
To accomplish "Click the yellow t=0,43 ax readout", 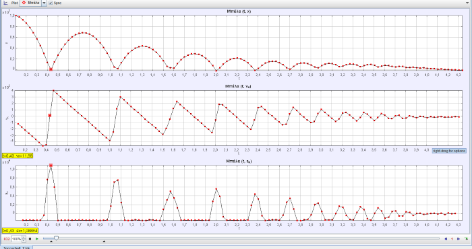I will click(20, 231).
